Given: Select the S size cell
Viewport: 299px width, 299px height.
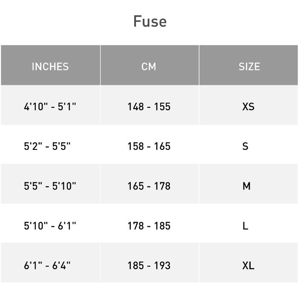Looking at the screenshot, I should click(x=245, y=146).
